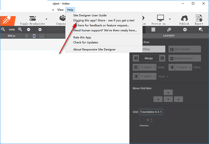The image size is (209, 144).
Task: Open the Width 12 spans dropdown
Action: 147,67
